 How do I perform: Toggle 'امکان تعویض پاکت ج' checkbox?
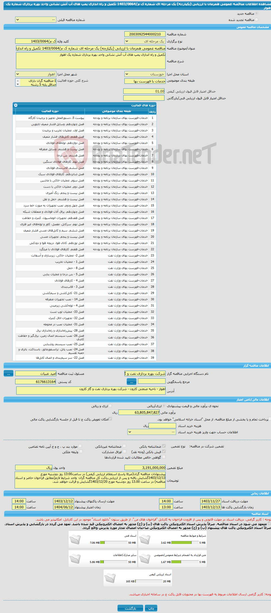(110, 419)
